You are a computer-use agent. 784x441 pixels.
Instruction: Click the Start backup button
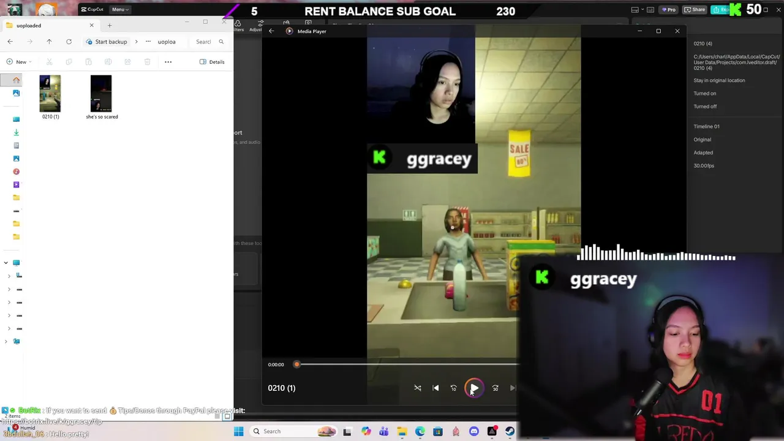107,42
